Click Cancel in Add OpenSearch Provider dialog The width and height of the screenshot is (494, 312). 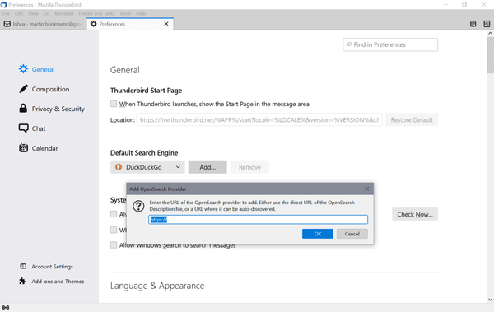click(x=352, y=234)
